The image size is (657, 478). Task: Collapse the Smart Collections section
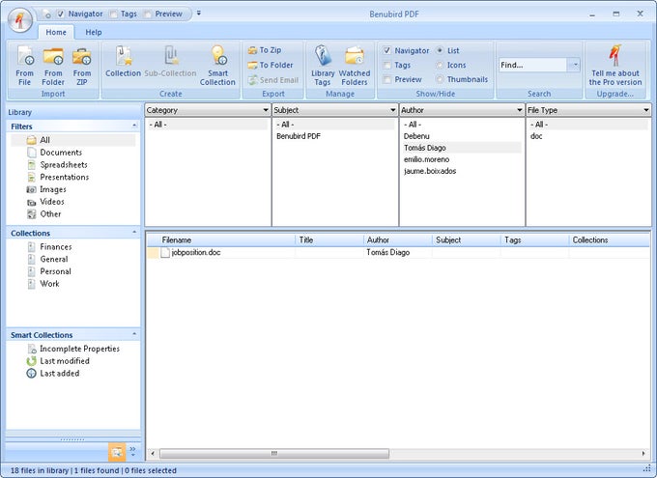tap(134, 334)
